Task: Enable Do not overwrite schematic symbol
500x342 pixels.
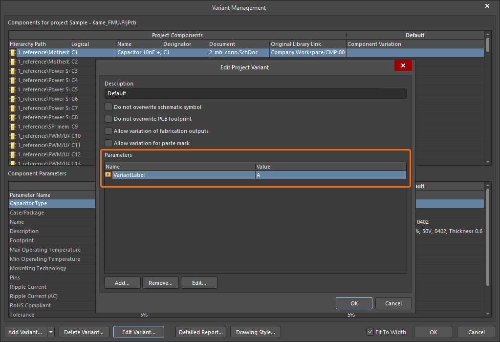Action: 109,107
